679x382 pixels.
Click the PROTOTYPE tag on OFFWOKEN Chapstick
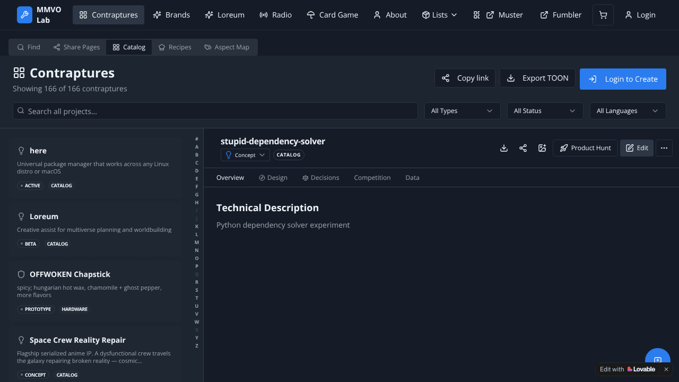coord(36,309)
